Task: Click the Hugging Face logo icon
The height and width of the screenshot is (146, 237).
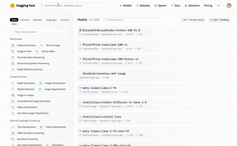Action: pos(12,6)
